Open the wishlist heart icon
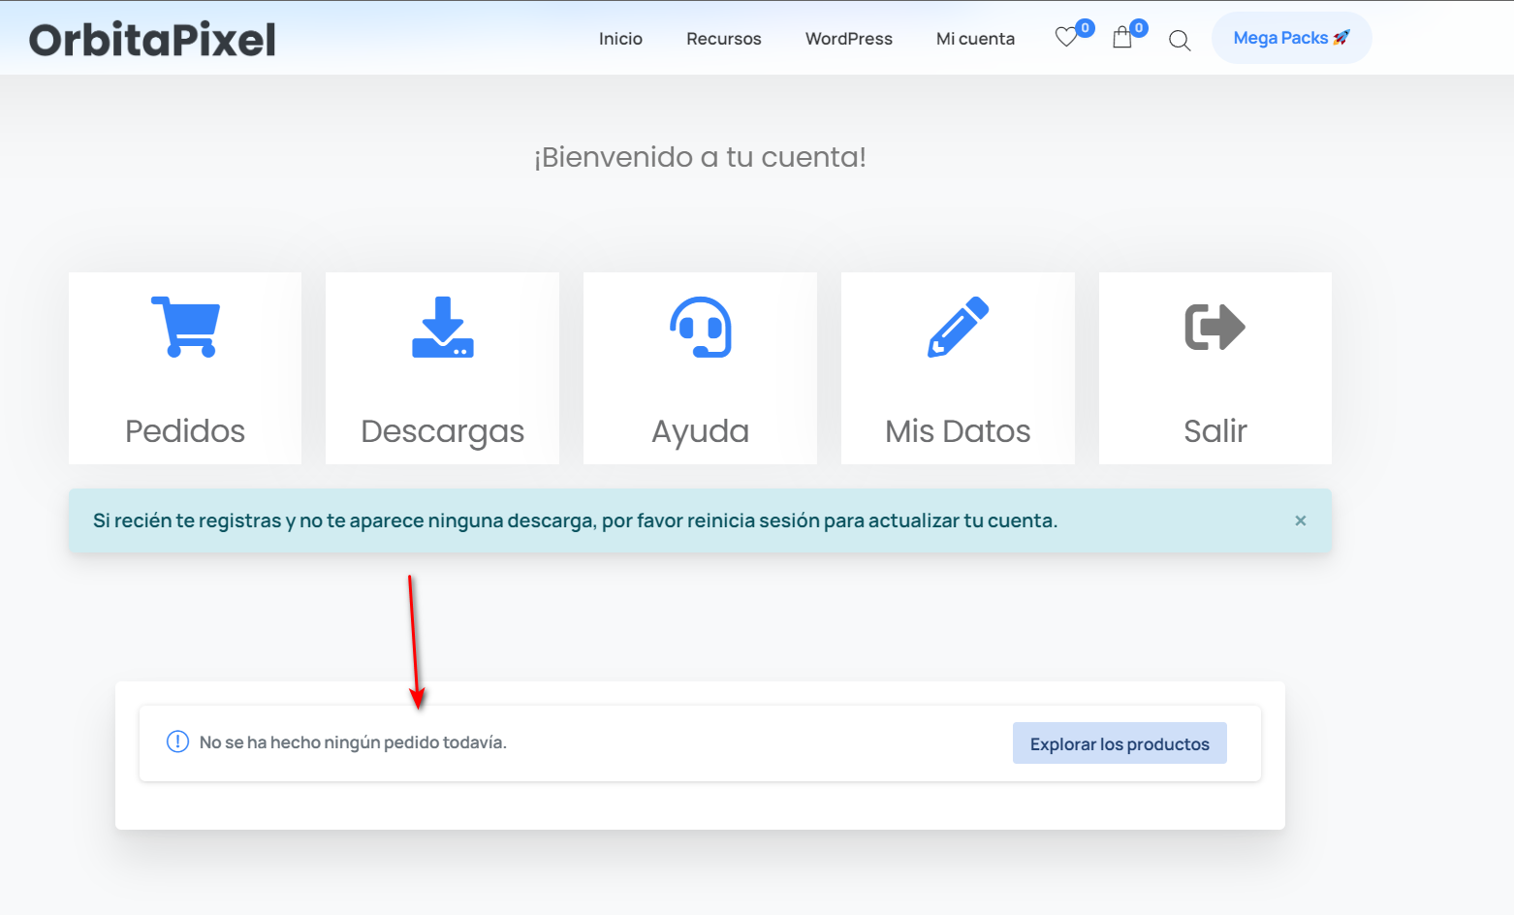 (1066, 38)
